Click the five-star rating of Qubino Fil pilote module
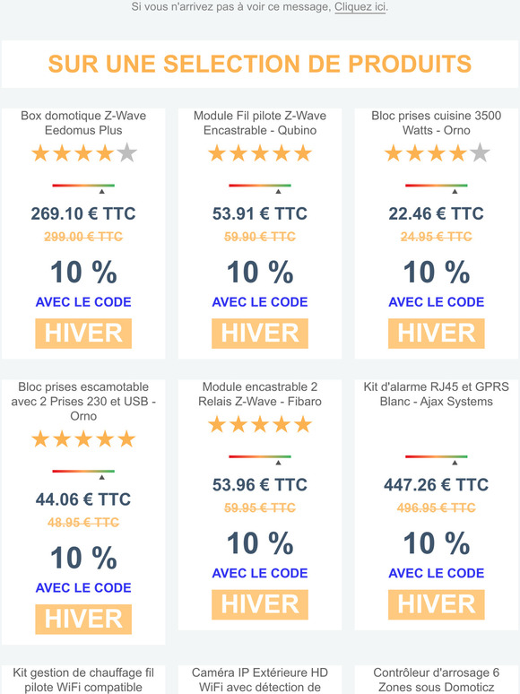The image size is (520, 694). pos(260,153)
